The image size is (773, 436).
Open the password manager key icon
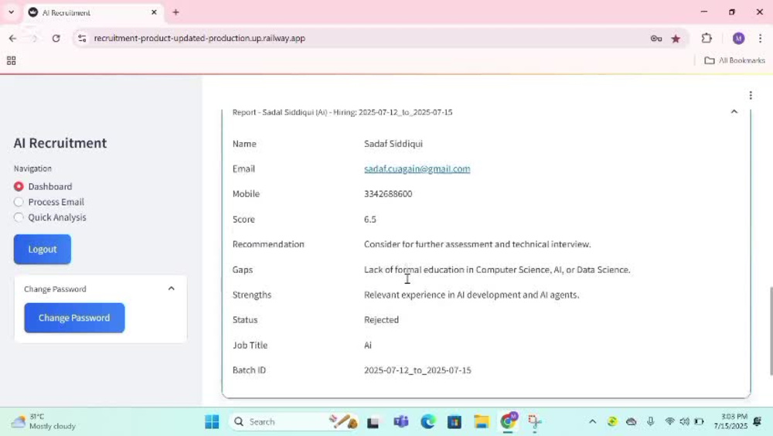(656, 38)
